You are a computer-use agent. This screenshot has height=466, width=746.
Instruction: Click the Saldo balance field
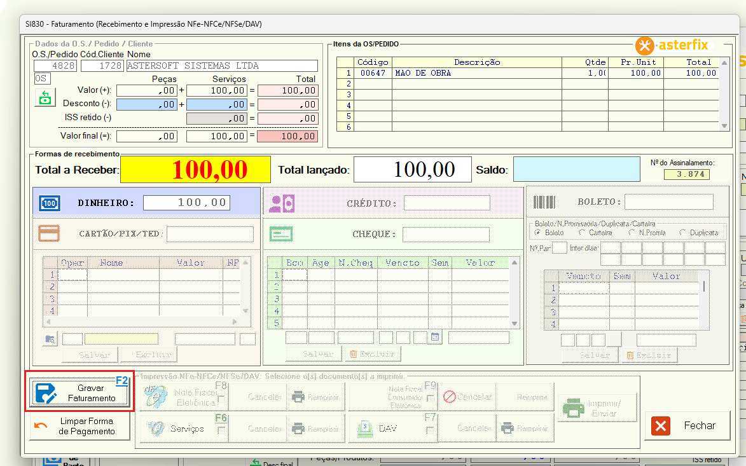click(577, 169)
